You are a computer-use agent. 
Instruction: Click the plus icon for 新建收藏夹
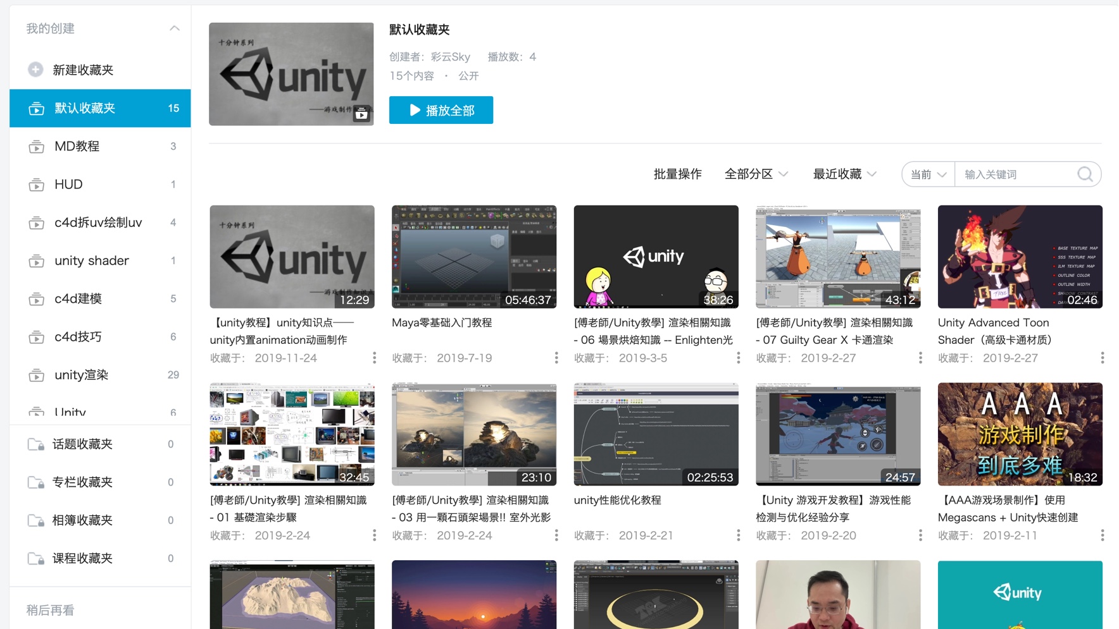pos(35,70)
